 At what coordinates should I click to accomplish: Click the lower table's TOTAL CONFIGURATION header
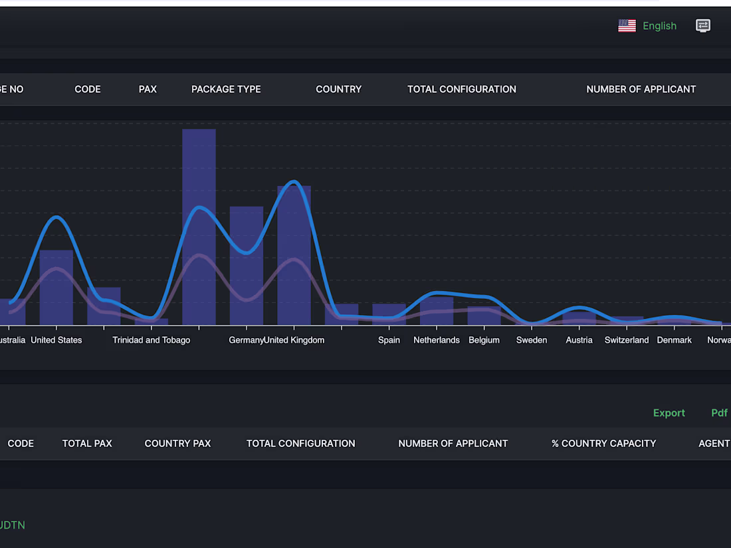(x=300, y=444)
